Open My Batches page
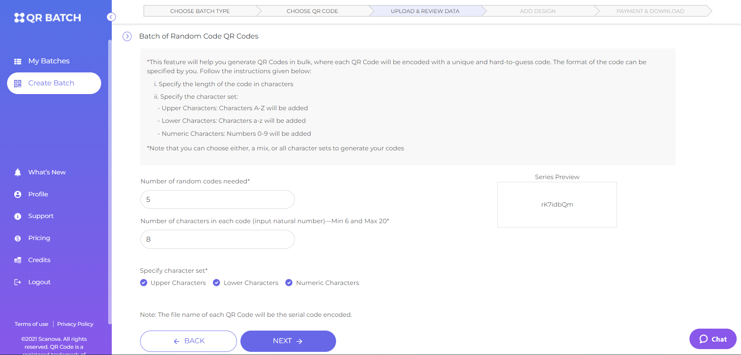741x355 pixels. coord(49,61)
